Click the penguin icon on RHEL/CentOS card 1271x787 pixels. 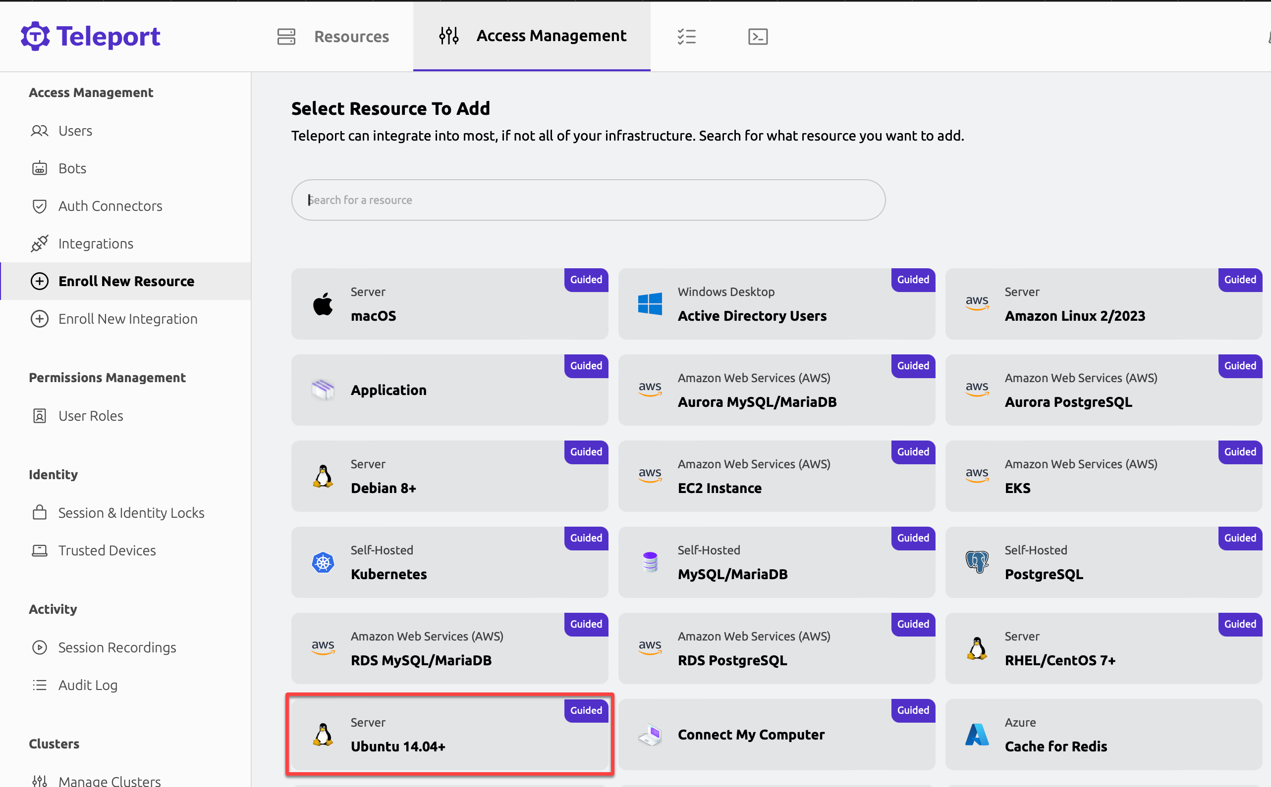click(977, 648)
